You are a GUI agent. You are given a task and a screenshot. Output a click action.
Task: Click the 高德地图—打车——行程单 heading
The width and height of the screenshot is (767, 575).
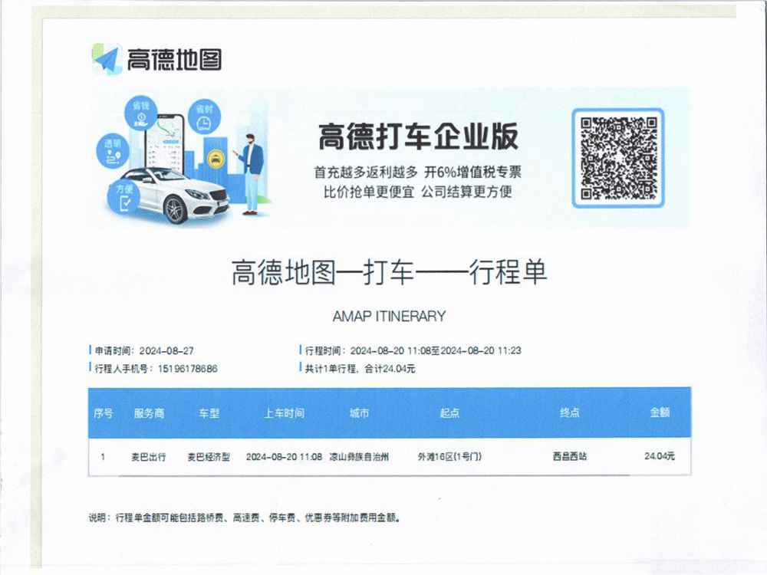point(389,272)
